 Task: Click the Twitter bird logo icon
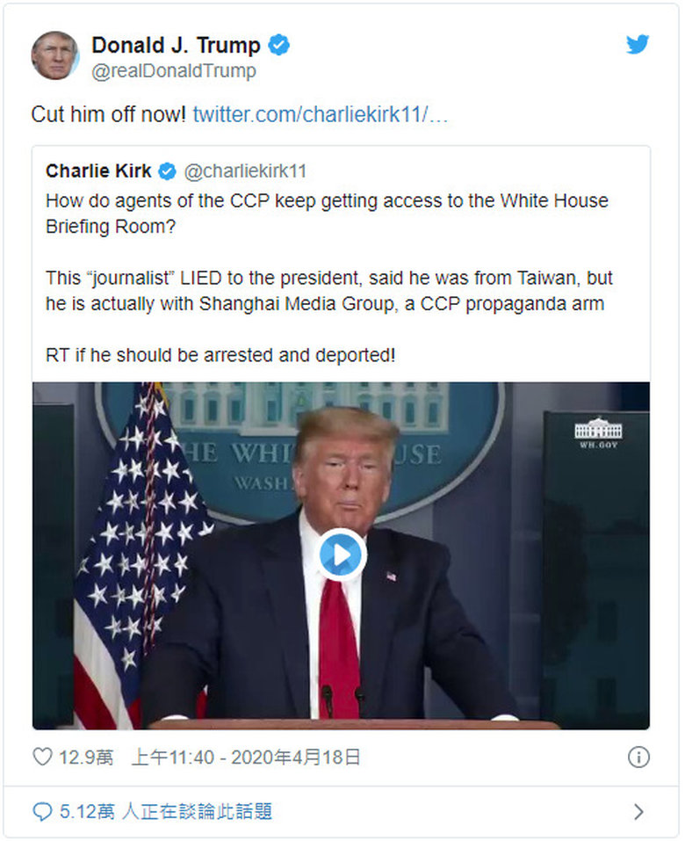638,44
